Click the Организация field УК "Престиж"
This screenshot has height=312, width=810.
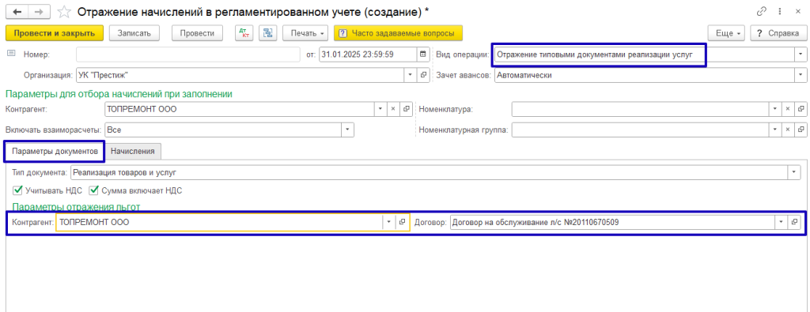point(240,75)
